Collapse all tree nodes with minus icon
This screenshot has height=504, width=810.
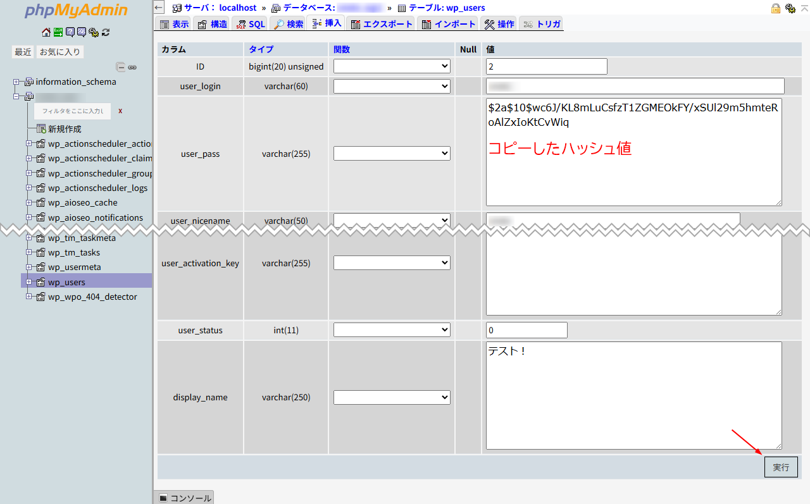(120, 67)
